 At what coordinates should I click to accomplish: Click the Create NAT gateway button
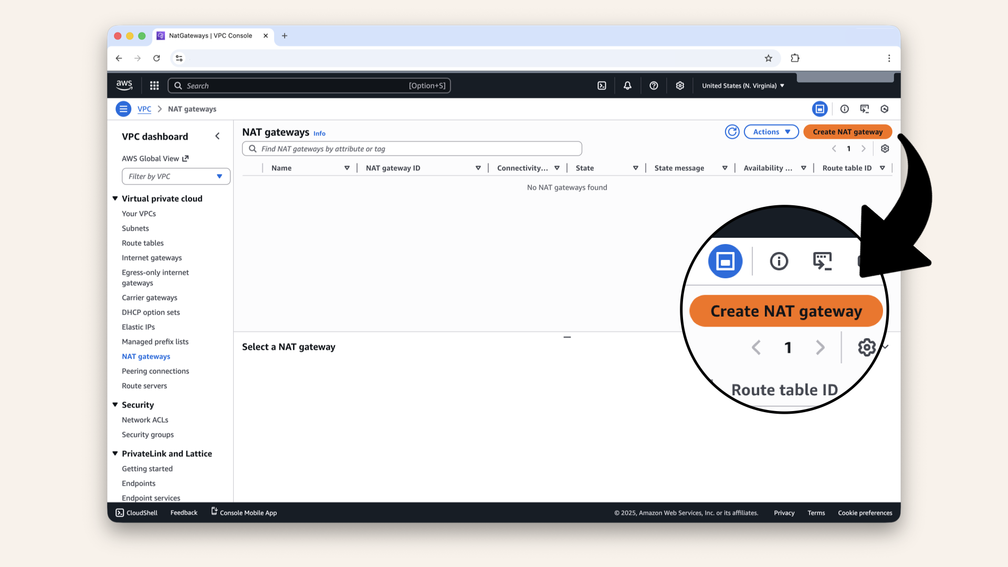point(847,132)
